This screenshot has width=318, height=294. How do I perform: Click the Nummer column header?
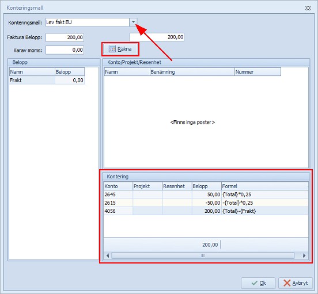click(x=258, y=72)
